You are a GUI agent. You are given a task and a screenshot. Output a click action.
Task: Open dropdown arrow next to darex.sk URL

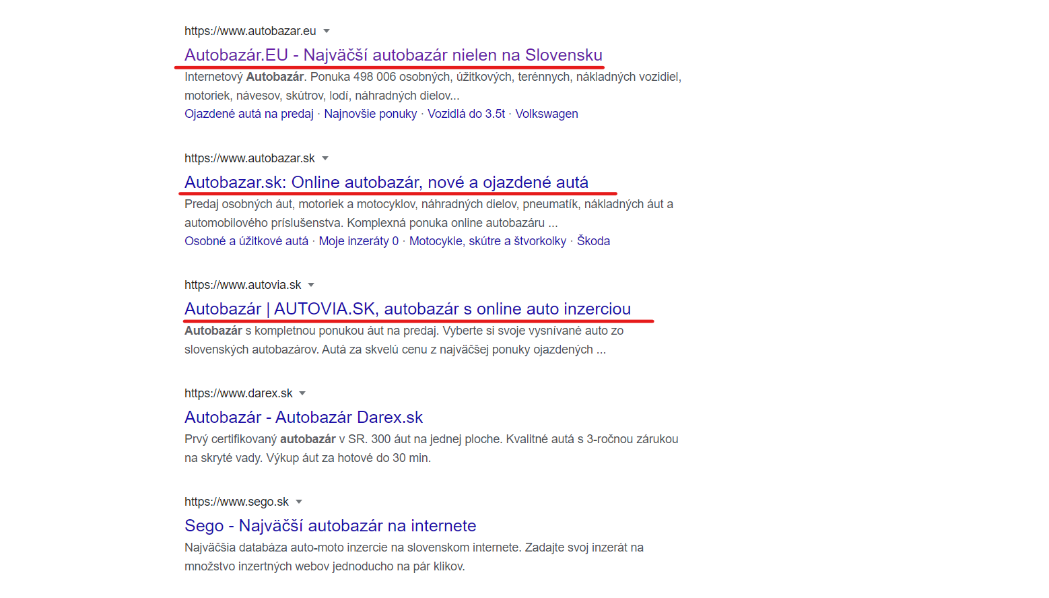[x=302, y=393]
